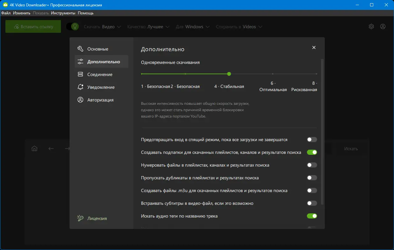Click the browser back arrow
This screenshot has height=250, width=394.
pos(51,148)
